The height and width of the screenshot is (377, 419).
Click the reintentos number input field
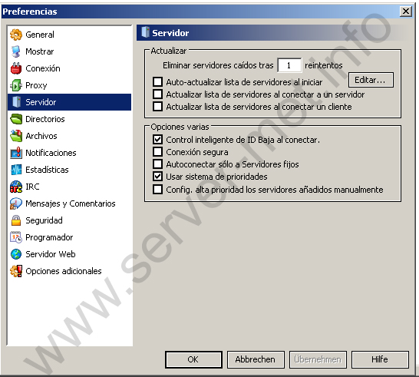[289, 65]
